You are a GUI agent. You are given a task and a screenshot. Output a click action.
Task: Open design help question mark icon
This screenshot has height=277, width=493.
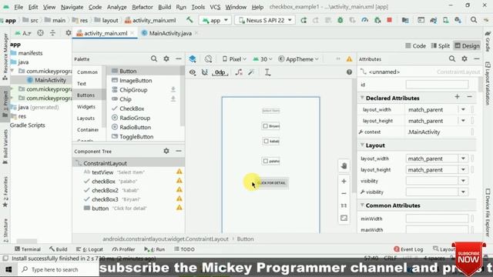(x=349, y=72)
